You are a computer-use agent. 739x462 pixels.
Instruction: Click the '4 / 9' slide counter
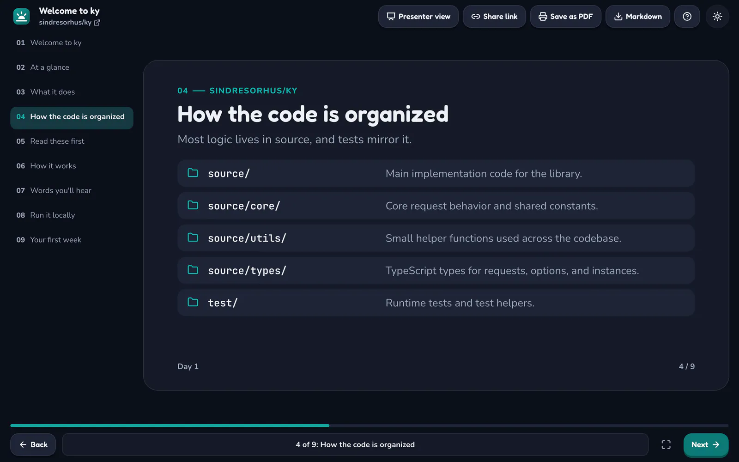[x=687, y=366]
